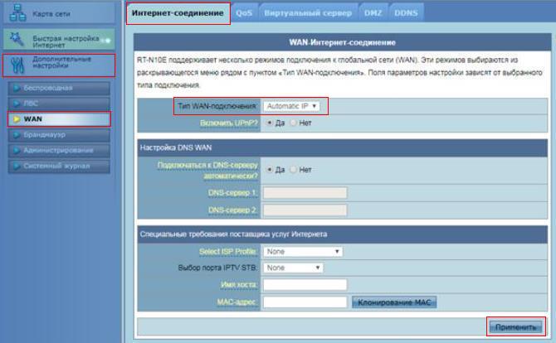Select Да for automatic DNS
The image size is (556, 343).
pos(270,170)
